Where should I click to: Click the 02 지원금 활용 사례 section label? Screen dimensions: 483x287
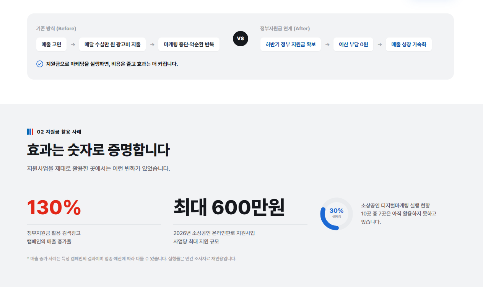point(59,132)
